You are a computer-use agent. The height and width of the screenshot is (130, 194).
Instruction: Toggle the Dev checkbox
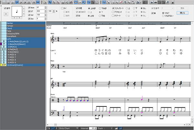click(29, 19)
